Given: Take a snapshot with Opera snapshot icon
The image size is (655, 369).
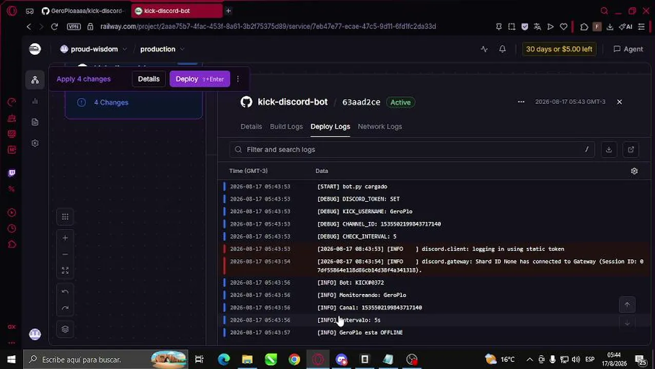Looking at the screenshot, I should [512, 27].
